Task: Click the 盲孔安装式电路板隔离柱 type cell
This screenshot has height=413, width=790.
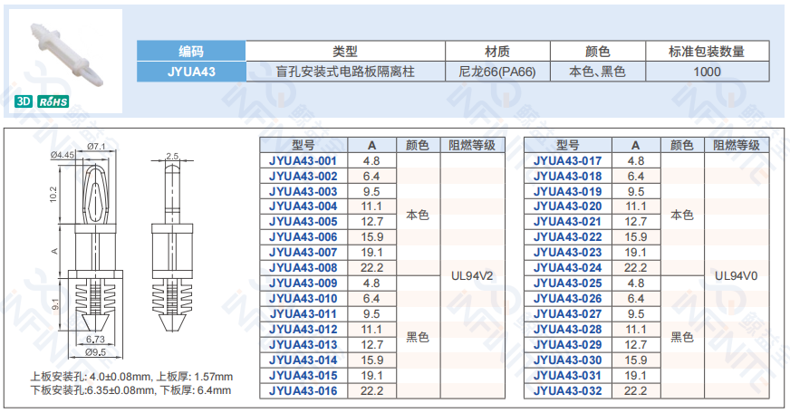Action: point(345,71)
